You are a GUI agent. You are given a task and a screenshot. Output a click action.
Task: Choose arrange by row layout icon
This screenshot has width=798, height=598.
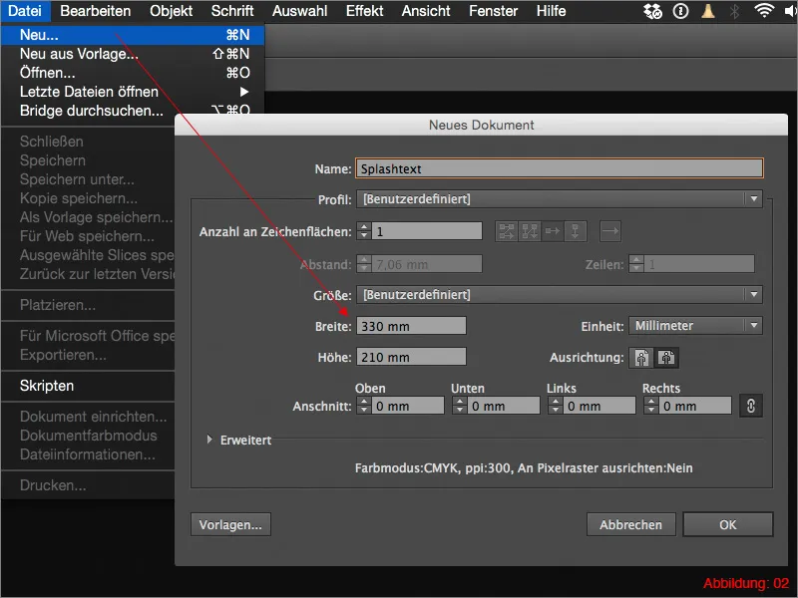(553, 231)
